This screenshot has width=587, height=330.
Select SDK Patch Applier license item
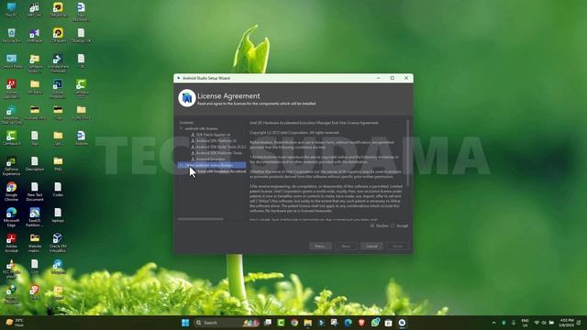click(x=213, y=135)
